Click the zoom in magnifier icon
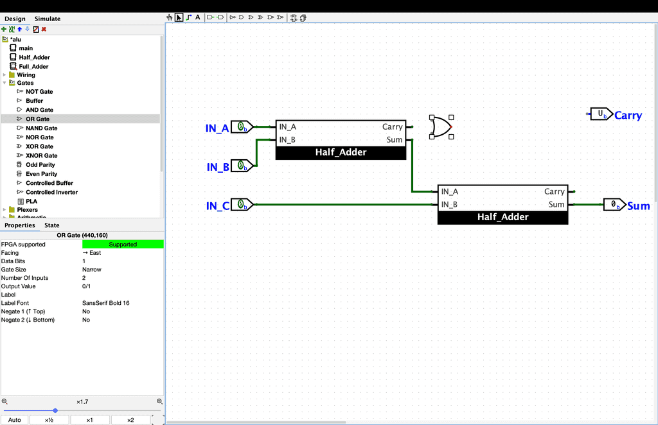The height and width of the screenshot is (425, 658). (x=160, y=401)
